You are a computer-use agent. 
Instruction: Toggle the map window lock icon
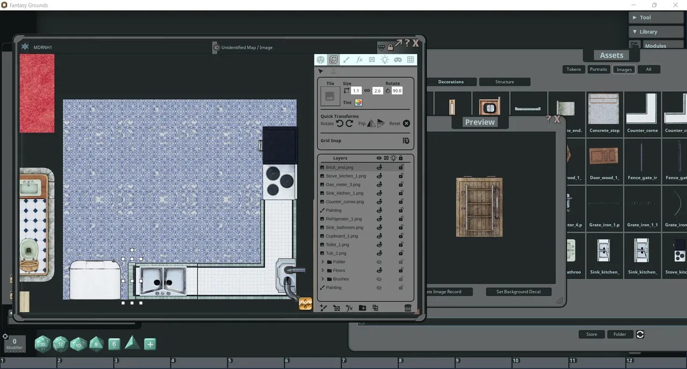390,47
